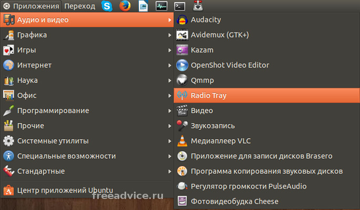Expand submenu arrow next to Интернет
This screenshot has height=210, width=360.
pos(170,65)
